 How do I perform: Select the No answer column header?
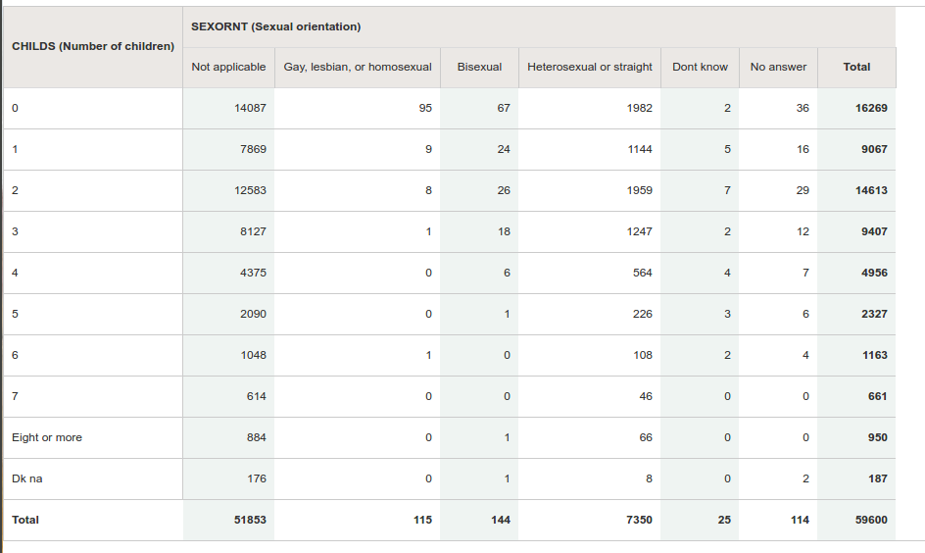point(778,67)
